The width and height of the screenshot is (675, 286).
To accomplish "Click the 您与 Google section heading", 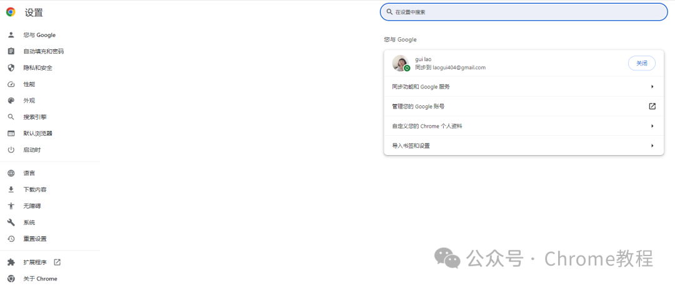I will coord(401,39).
